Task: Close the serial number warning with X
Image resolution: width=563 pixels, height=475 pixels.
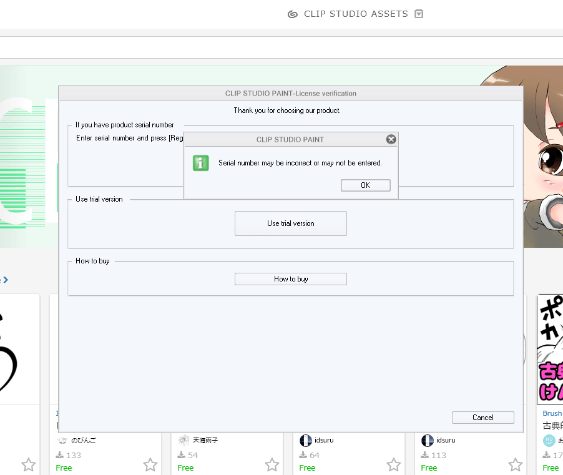Action: [391, 139]
